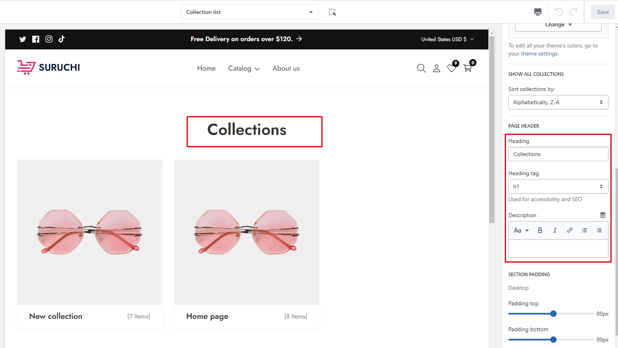Image resolution: width=618 pixels, height=348 pixels.
Task: Open the shopping cart icon
Action: coord(468,68)
